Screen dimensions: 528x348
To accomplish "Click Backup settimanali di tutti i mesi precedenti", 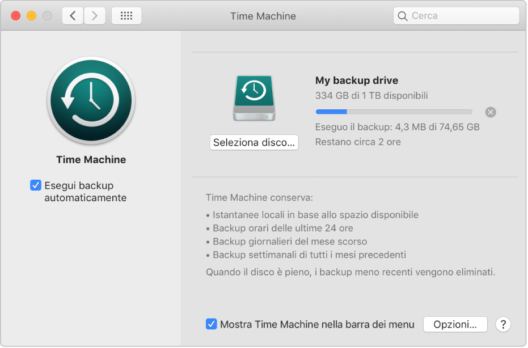I will (x=306, y=255).
